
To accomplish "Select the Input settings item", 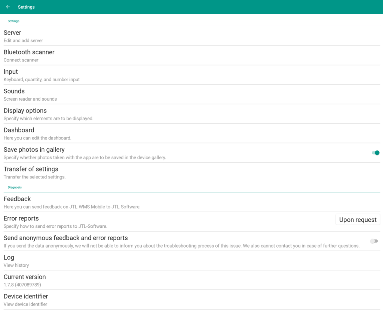I will tap(11, 72).
